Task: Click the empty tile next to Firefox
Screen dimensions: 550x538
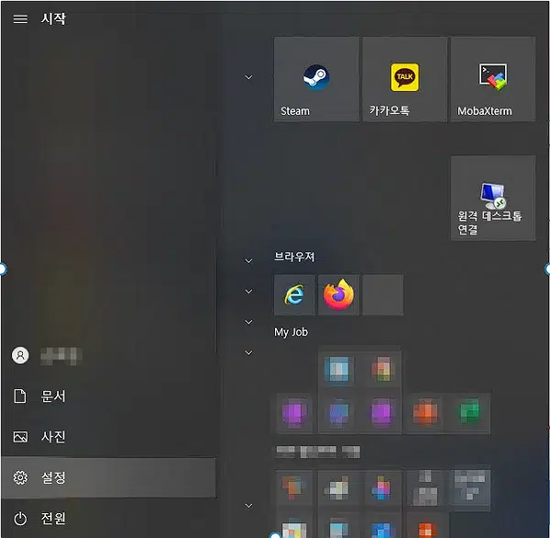Action: coord(382,295)
